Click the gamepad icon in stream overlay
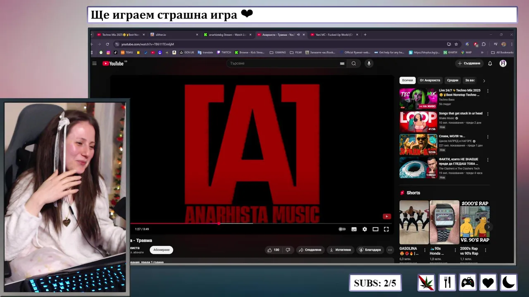The image size is (529, 297). pos(467,283)
